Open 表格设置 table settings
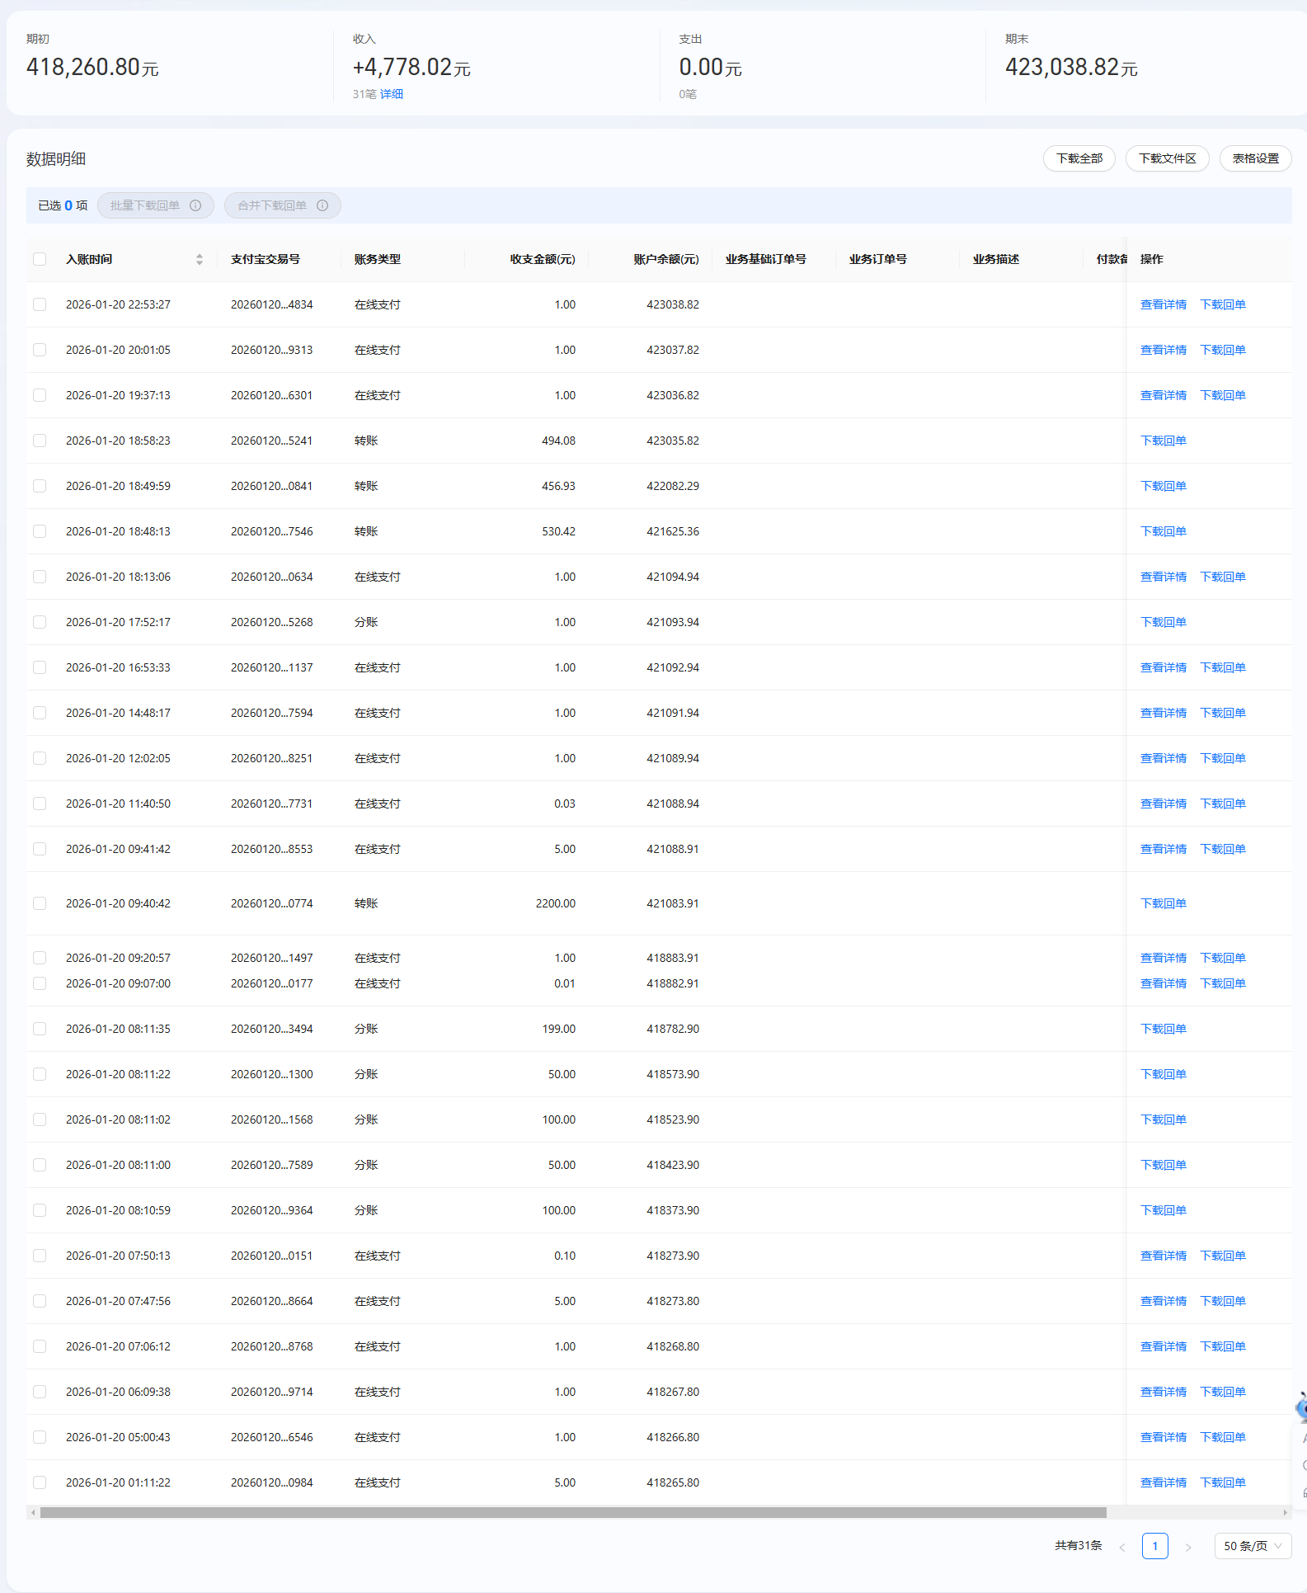 1255,158
